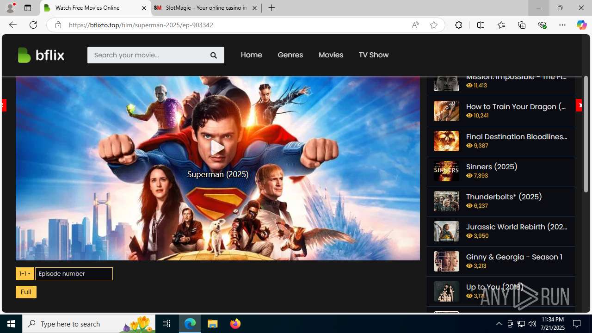Screen dimensions: 592x333
Task: Close the SlotMagie tab
Action: click(254, 8)
